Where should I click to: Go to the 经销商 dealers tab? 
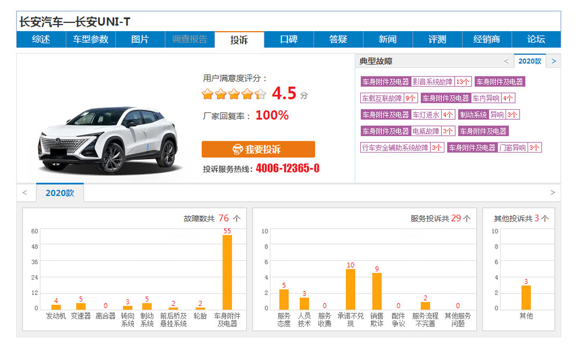click(x=486, y=39)
